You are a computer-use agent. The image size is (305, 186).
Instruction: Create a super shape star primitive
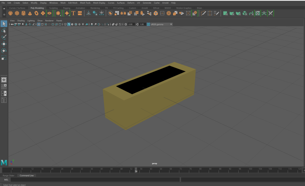tap(67, 13)
